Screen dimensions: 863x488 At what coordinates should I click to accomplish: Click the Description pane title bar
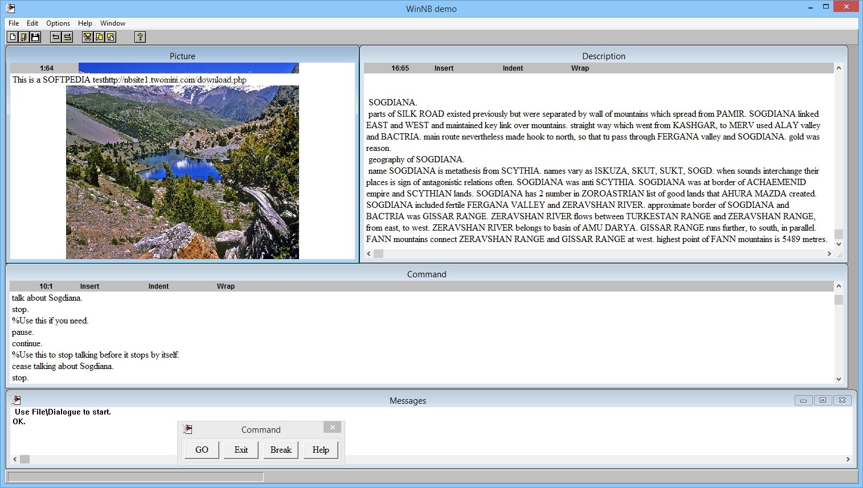604,56
